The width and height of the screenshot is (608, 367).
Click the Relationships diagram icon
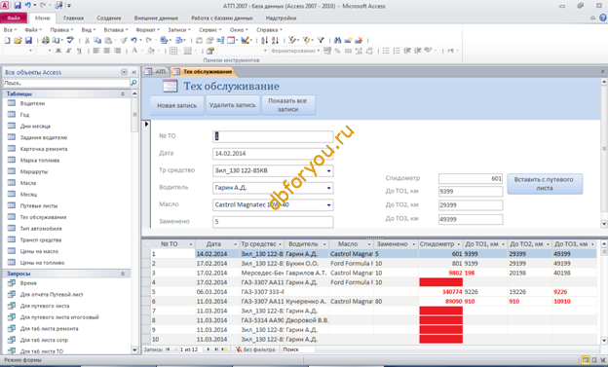[x=220, y=40]
